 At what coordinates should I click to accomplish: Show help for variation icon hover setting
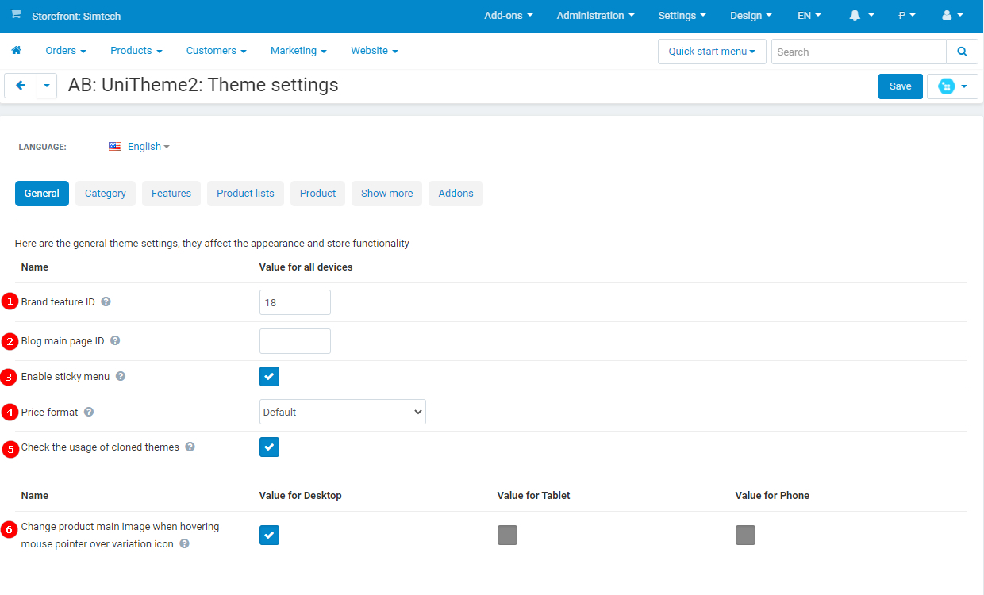184,544
